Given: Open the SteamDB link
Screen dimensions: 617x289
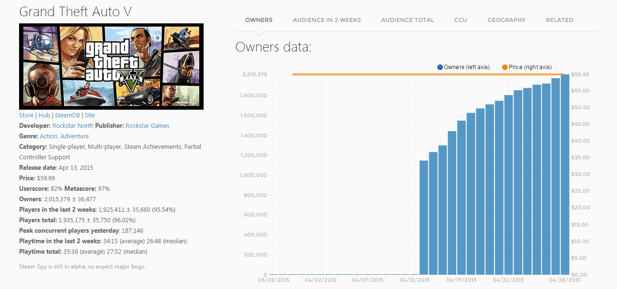Looking at the screenshot, I should 67,115.
